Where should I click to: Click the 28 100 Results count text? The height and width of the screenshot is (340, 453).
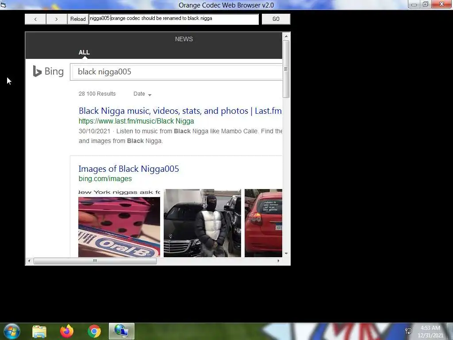click(x=97, y=94)
